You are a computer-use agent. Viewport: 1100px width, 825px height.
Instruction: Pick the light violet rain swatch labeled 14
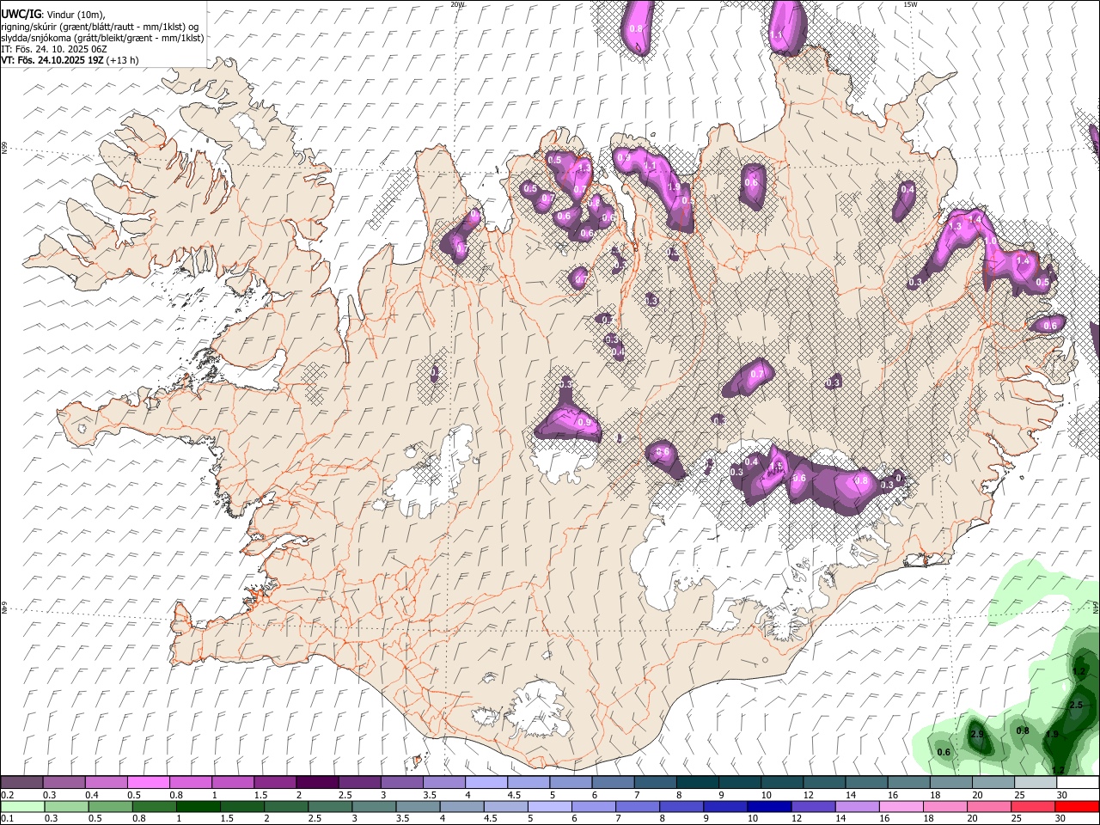(858, 806)
